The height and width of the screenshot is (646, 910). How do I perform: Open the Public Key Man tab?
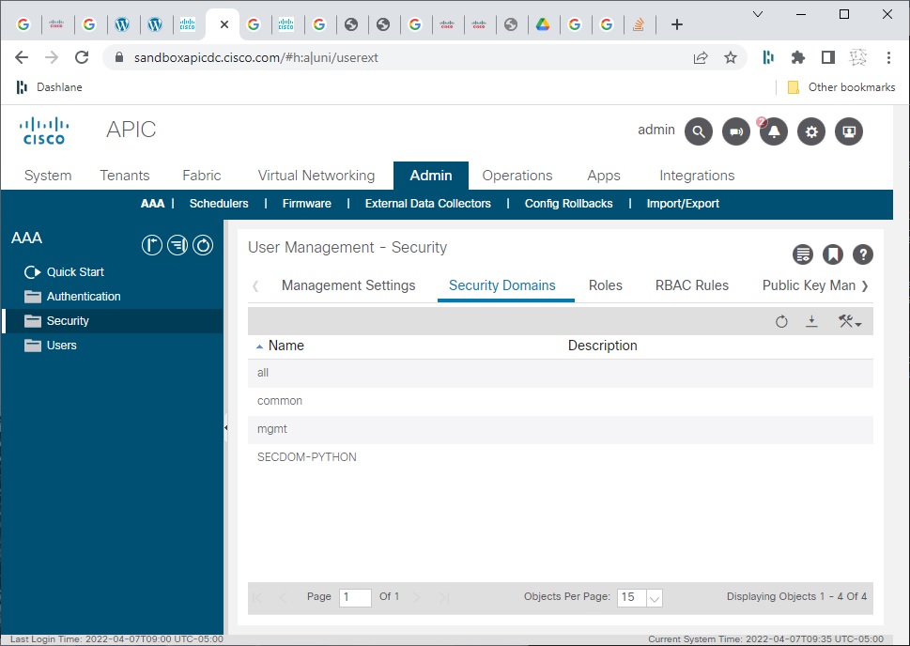[809, 285]
